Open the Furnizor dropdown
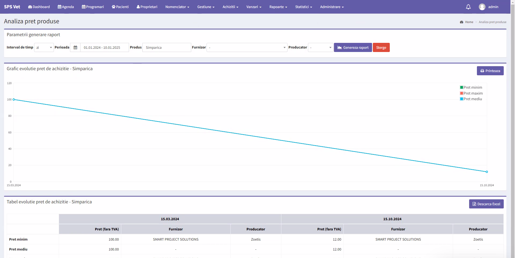This screenshot has height=258, width=515. (x=247, y=47)
